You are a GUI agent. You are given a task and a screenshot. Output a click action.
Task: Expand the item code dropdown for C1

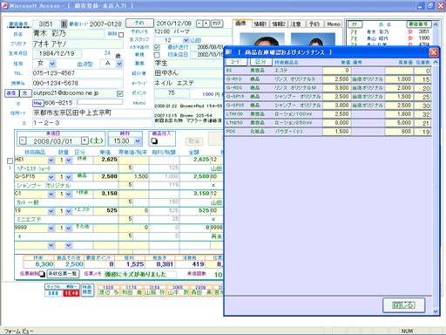[x=51, y=195]
